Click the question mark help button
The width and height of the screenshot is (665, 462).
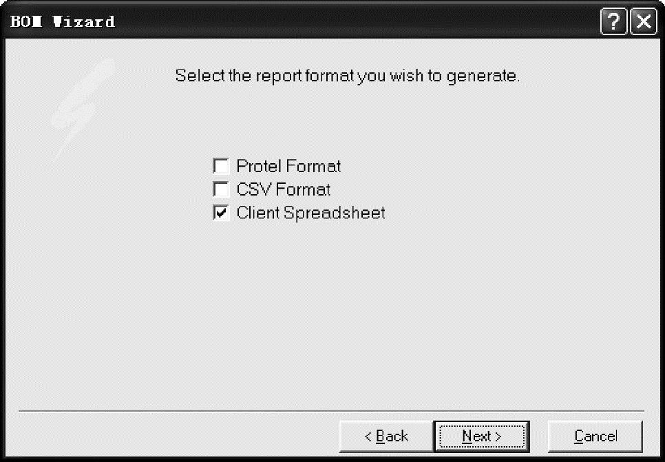[613, 22]
